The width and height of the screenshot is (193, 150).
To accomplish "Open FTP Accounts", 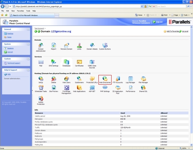I will tap(118, 80).
